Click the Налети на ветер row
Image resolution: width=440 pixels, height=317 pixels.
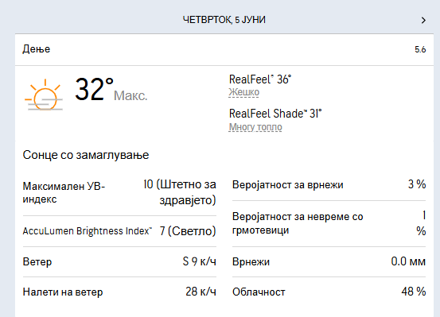[119, 292]
